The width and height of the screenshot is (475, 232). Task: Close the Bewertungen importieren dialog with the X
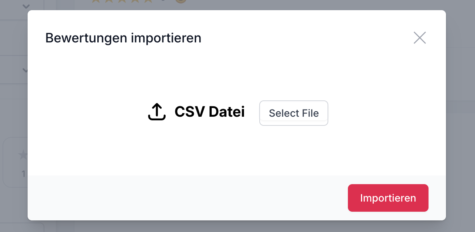(419, 38)
